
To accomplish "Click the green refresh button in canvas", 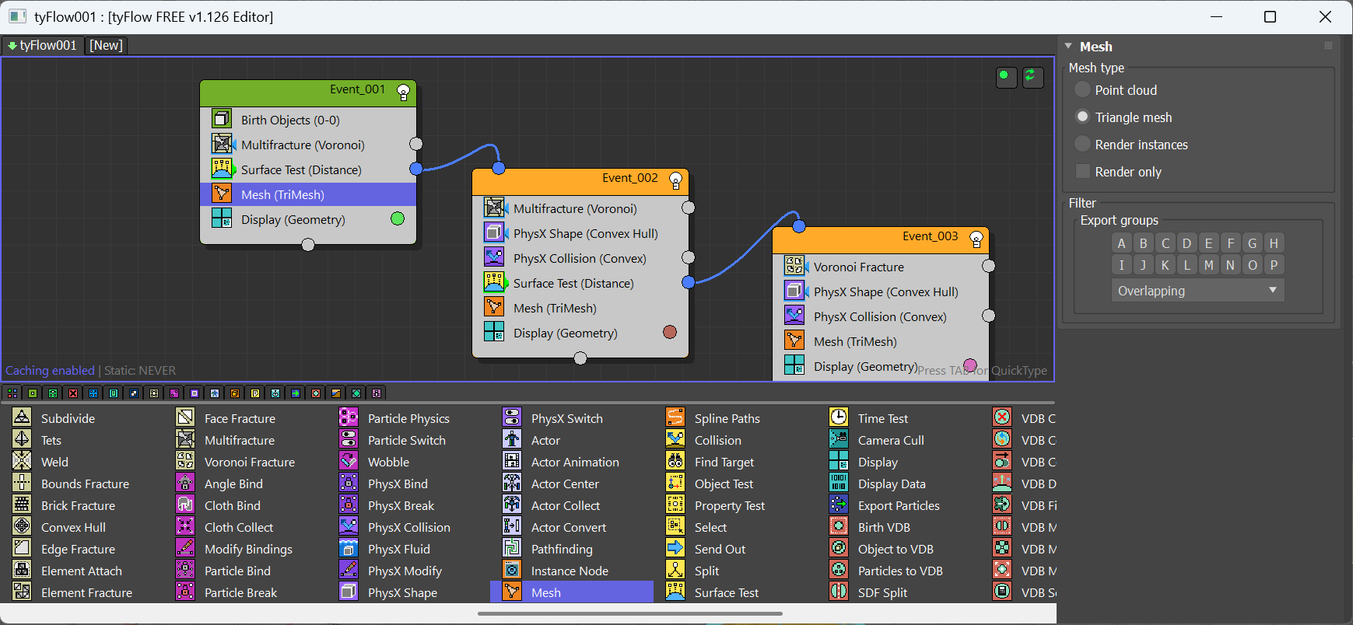I will (1032, 77).
